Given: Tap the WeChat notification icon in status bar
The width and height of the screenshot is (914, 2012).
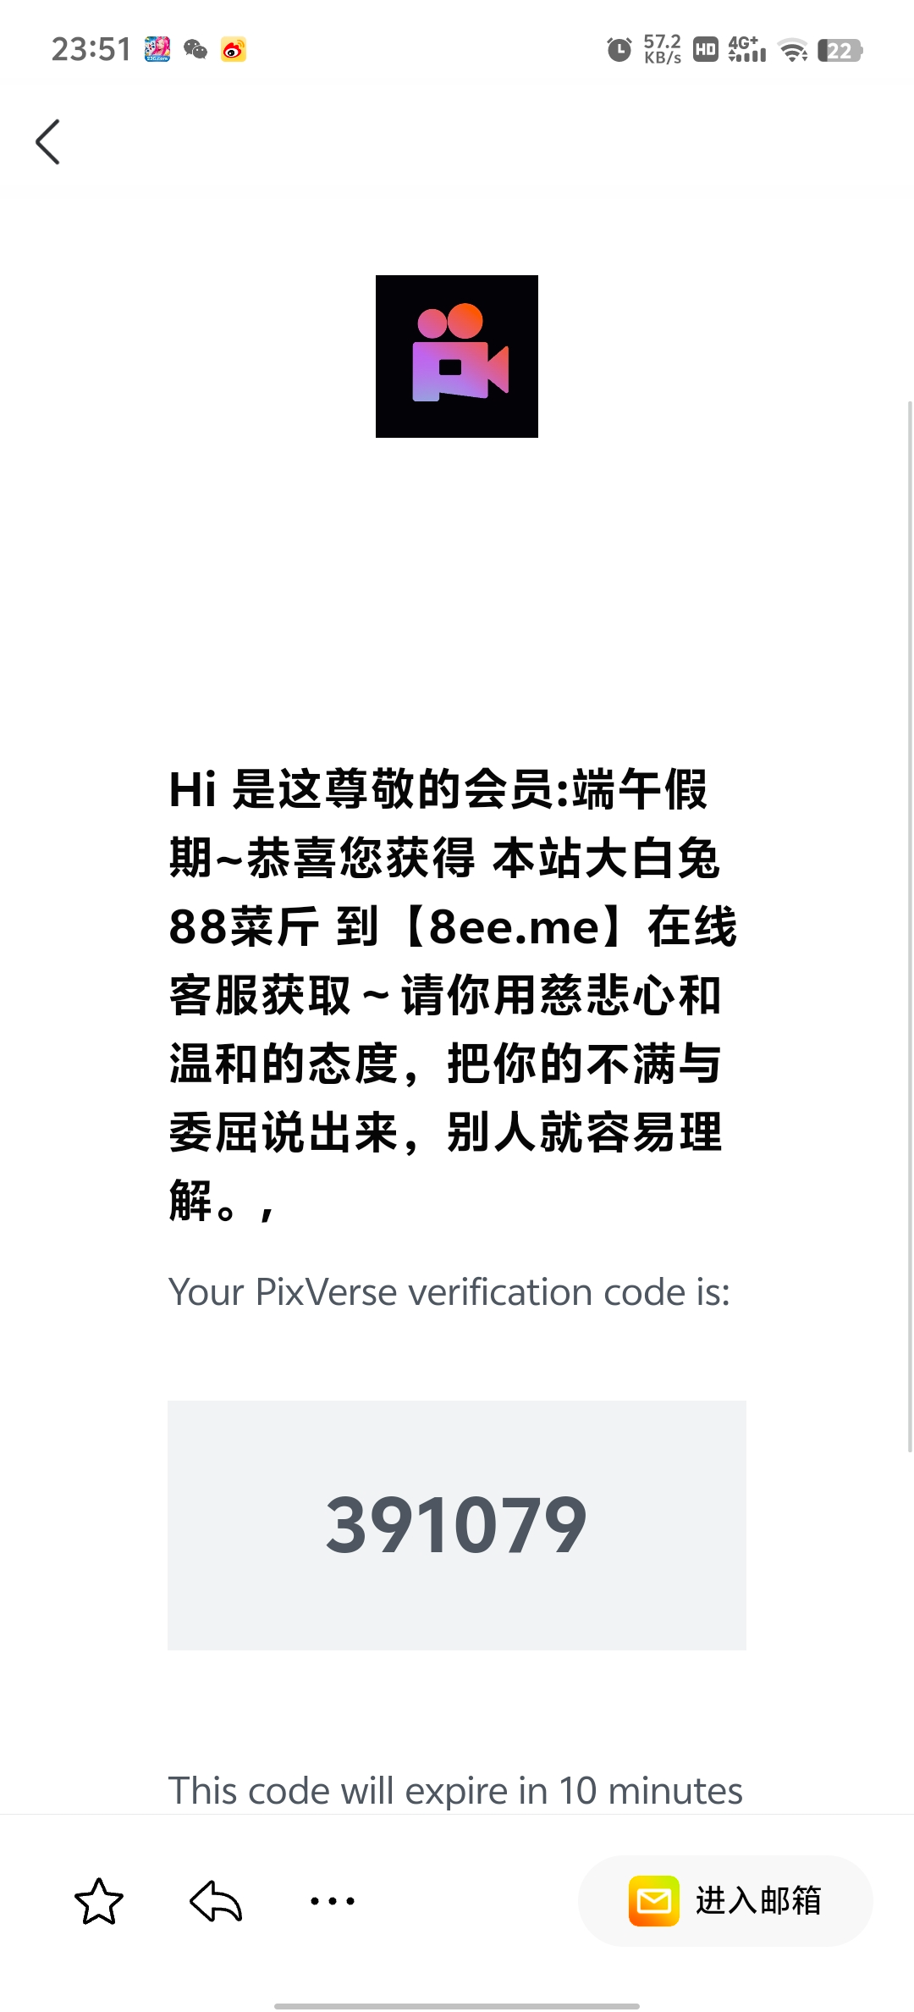Looking at the screenshot, I should pos(195,50).
